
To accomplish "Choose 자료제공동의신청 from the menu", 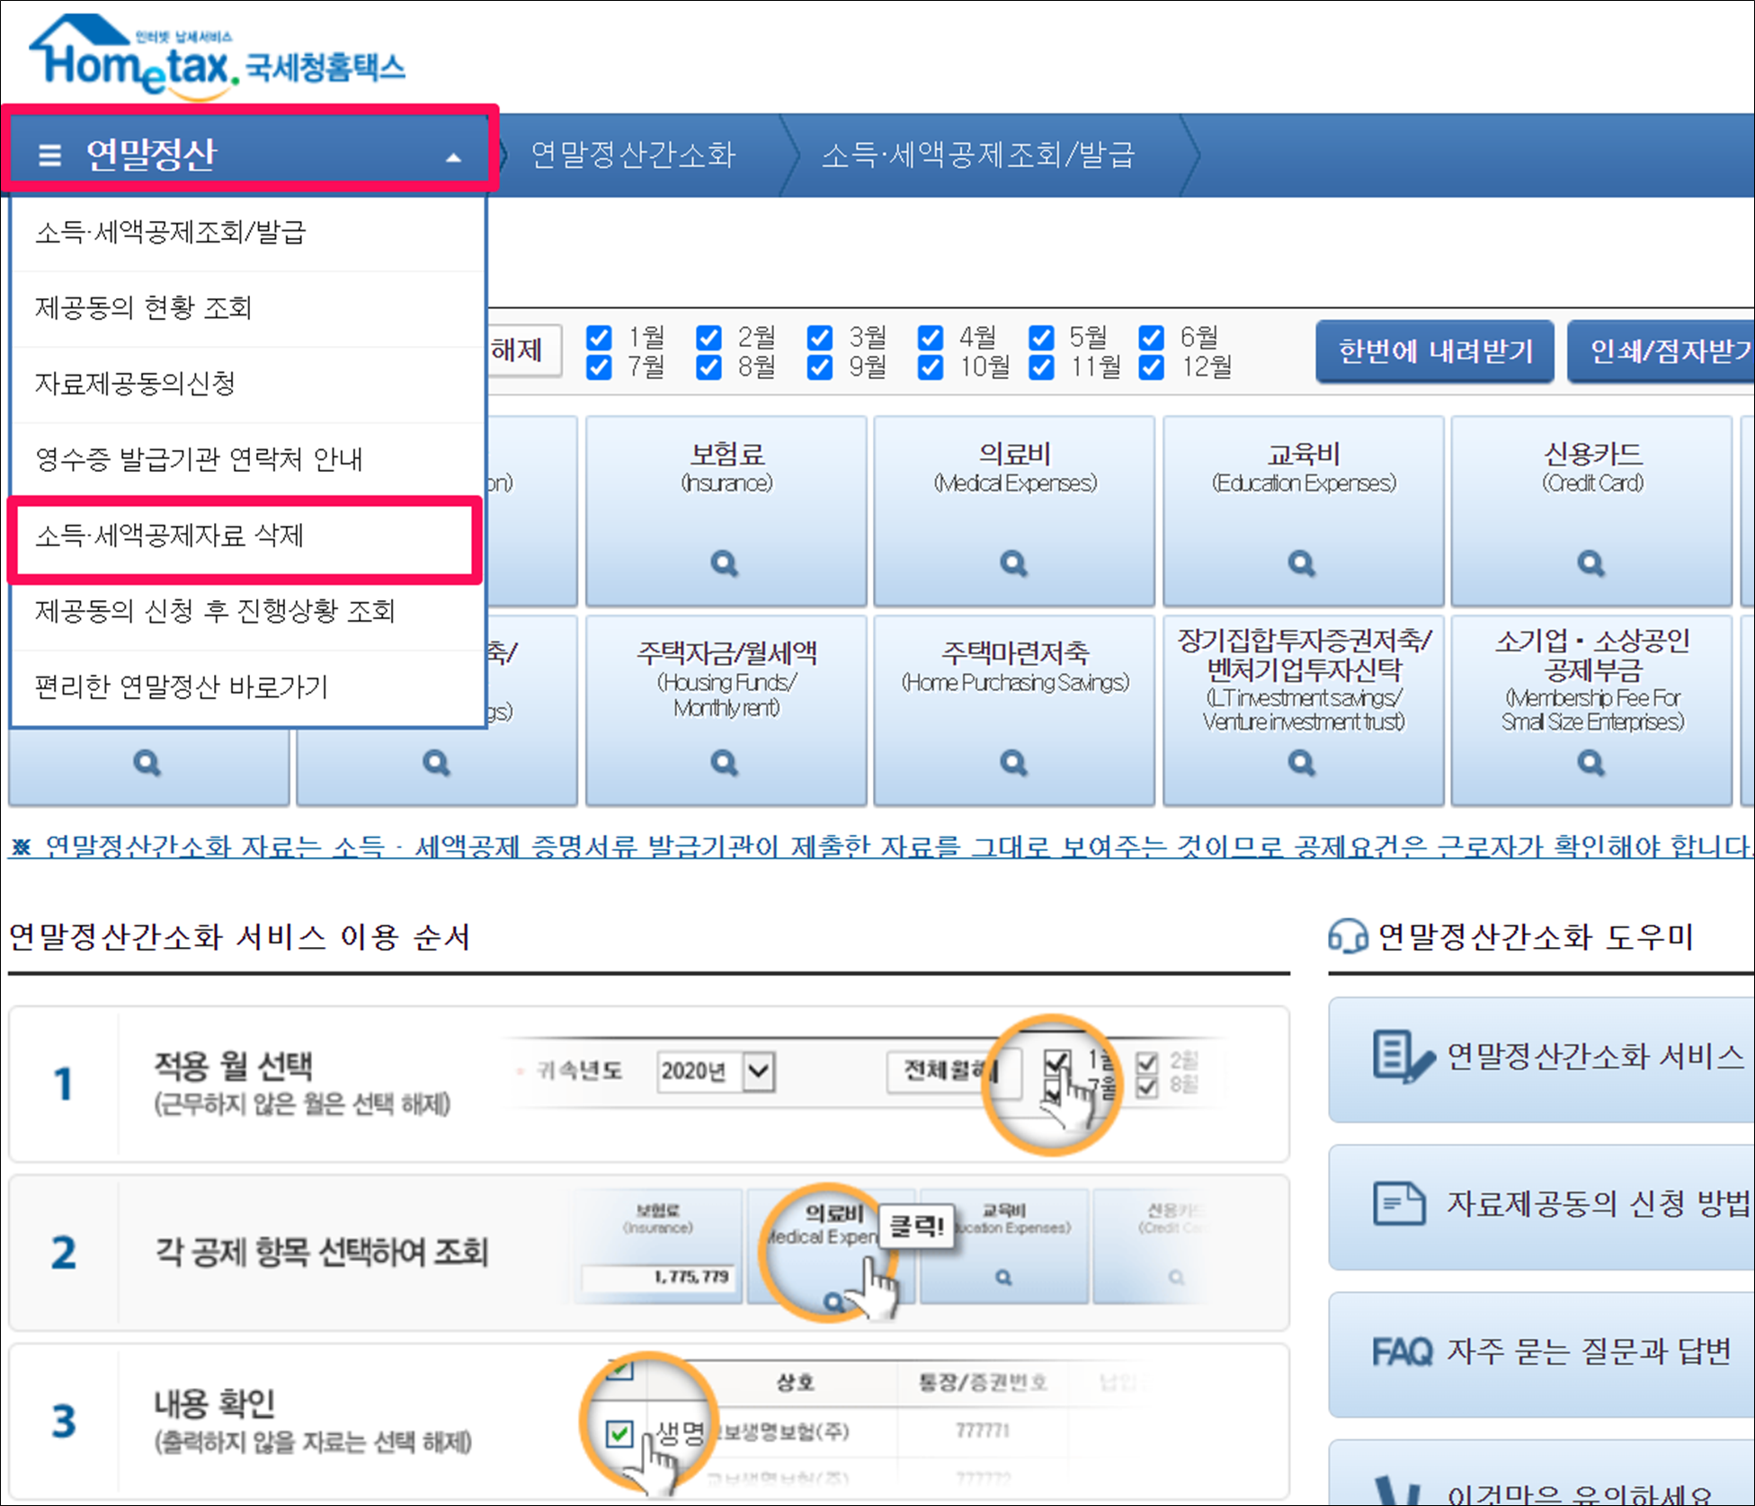I will [x=135, y=384].
